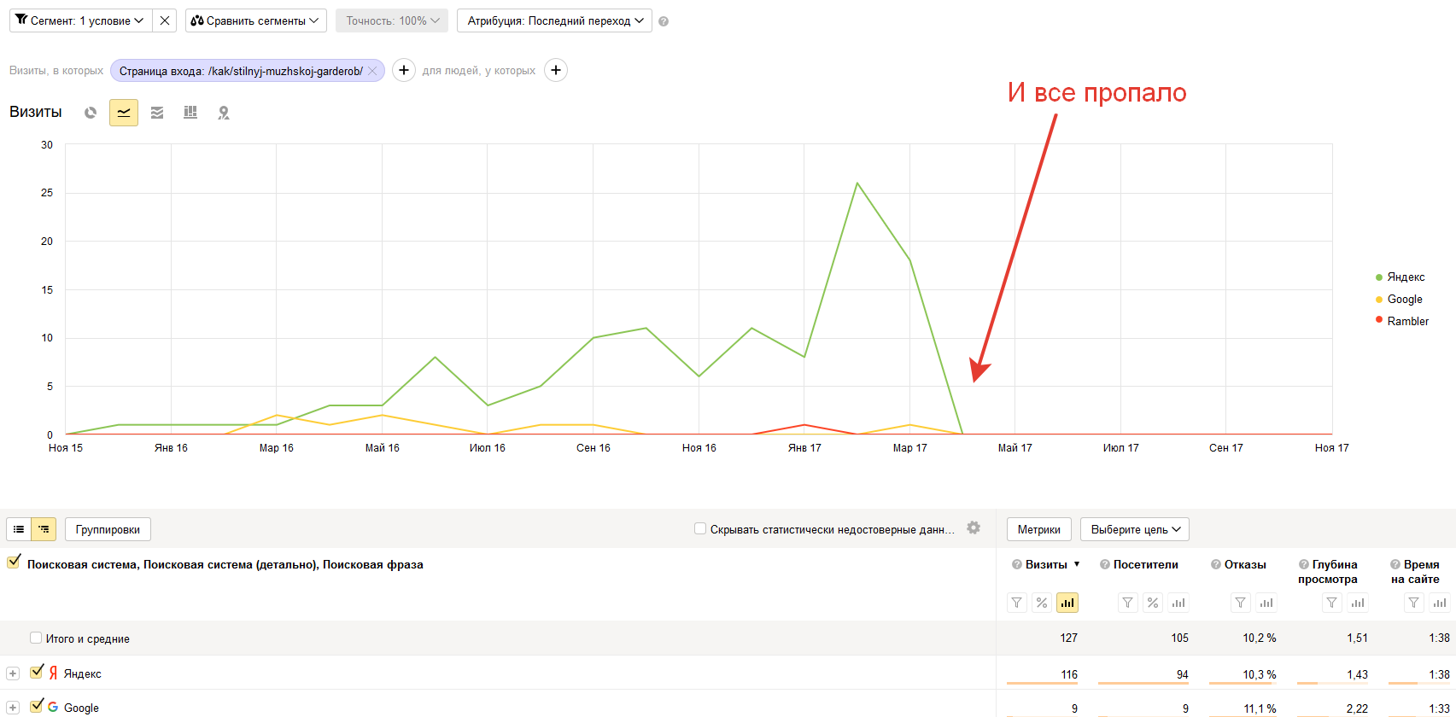Switch to the stacked area chart
The image size is (1456, 717).
(x=157, y=113)
